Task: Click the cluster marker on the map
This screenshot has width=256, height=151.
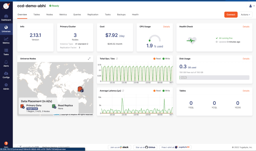Action: click(x=80, y=89)
